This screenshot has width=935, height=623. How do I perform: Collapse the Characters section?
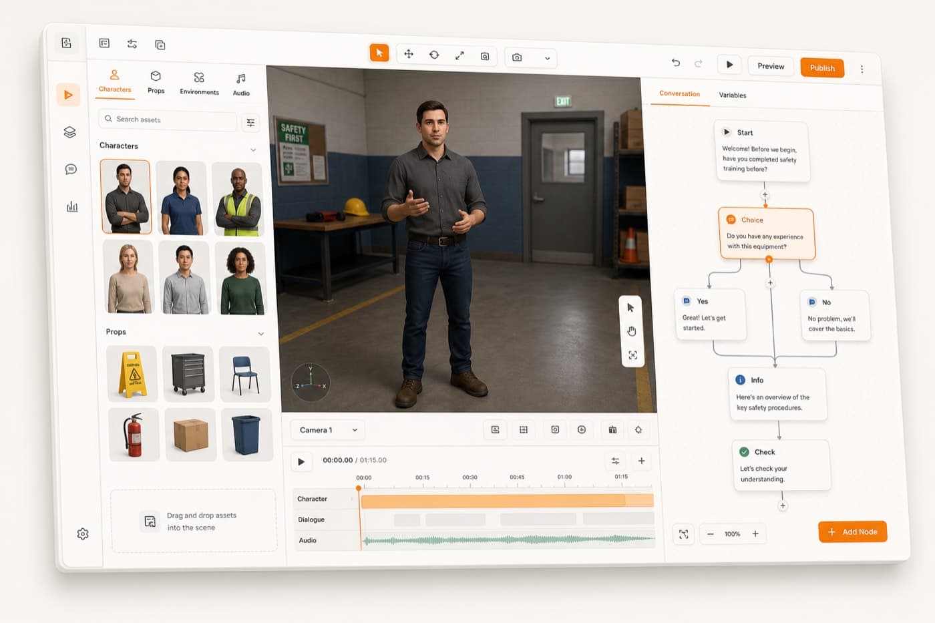pyautogui.click(x=253, y=150)
